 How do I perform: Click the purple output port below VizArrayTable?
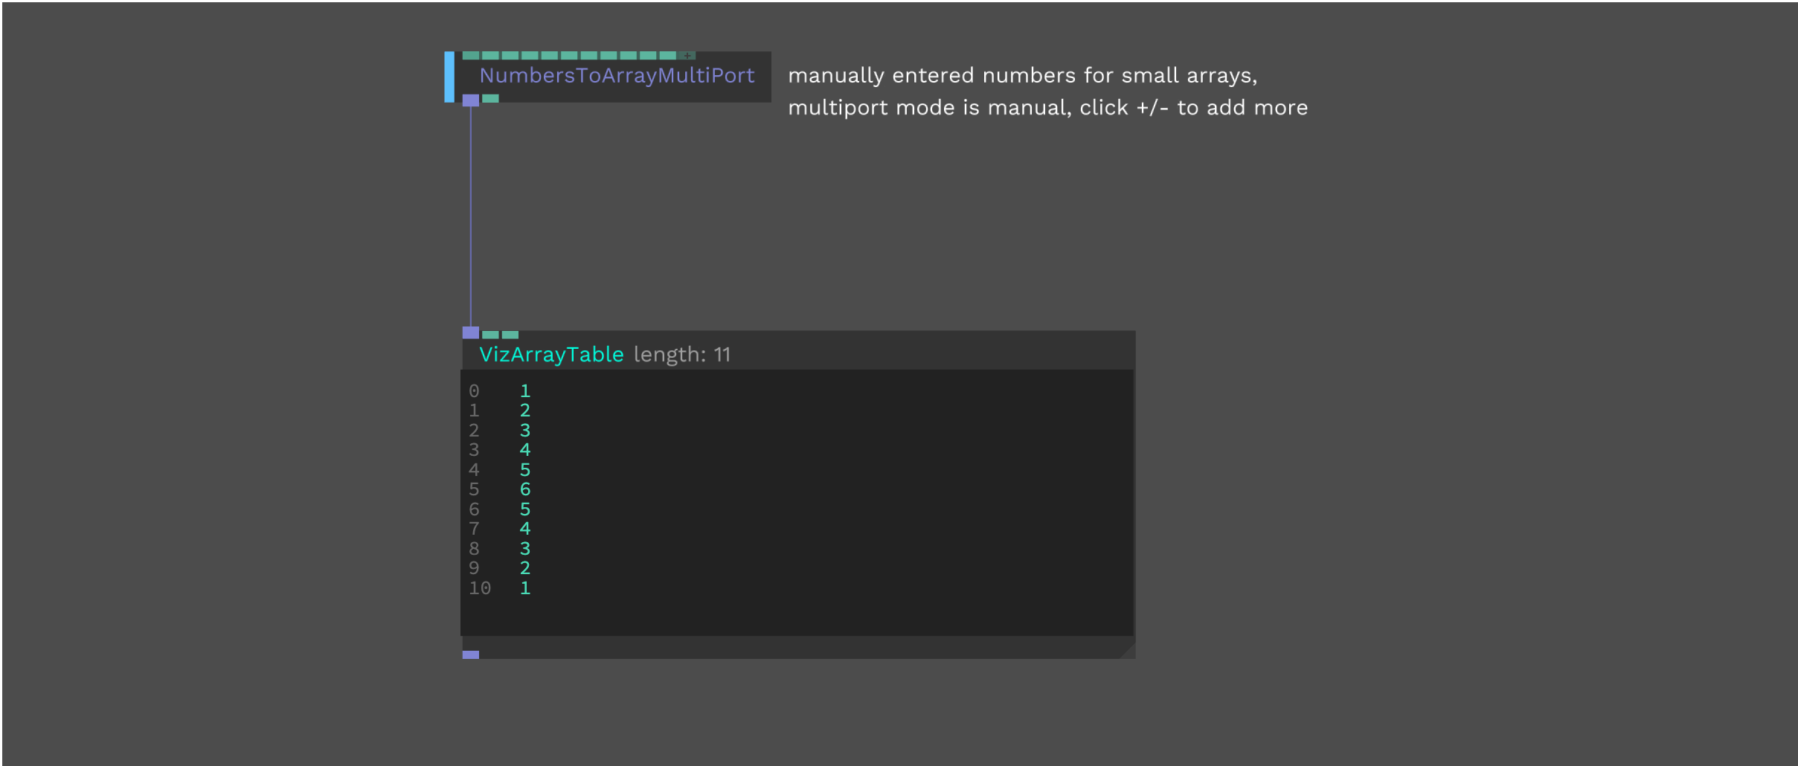[x=470, y=654]
